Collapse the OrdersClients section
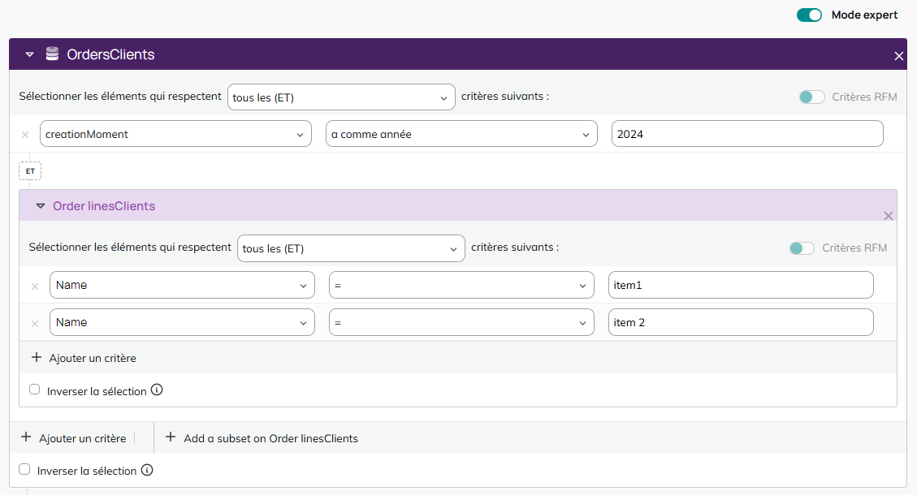Screen dimensions: 917x495 pyautogui.click(x=30, y=55)
